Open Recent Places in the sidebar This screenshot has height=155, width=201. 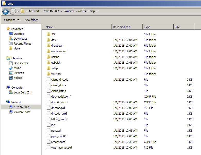coord(23,44)
